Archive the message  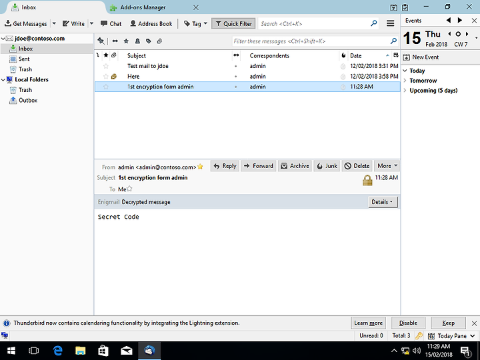coord(295,166)
